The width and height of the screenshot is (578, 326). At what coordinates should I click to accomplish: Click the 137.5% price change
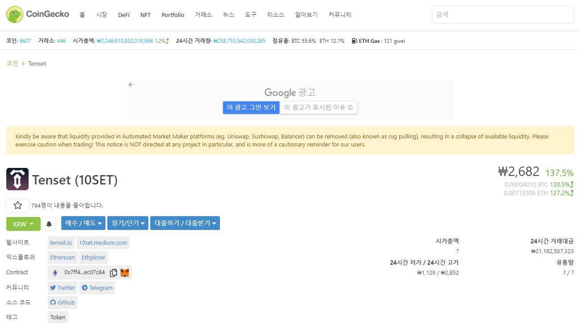[560, 173]
